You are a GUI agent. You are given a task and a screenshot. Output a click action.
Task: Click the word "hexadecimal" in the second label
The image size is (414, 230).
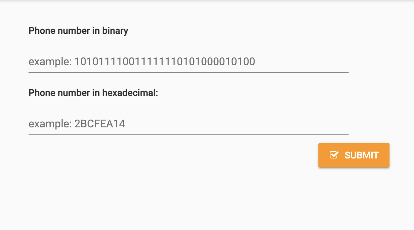click(129, 93)
